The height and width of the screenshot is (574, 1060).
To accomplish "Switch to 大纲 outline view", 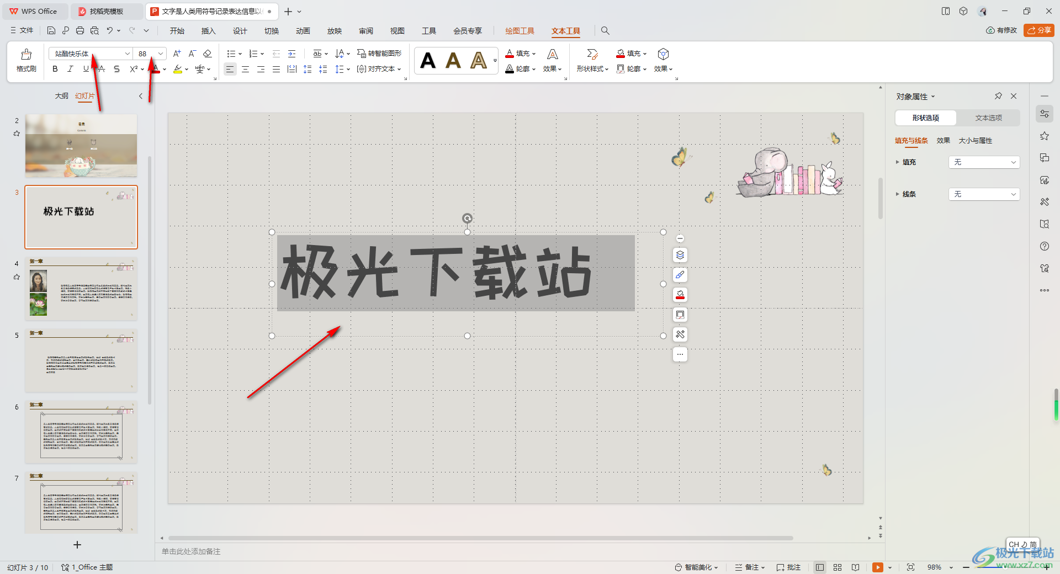I will tap(62, 96).
